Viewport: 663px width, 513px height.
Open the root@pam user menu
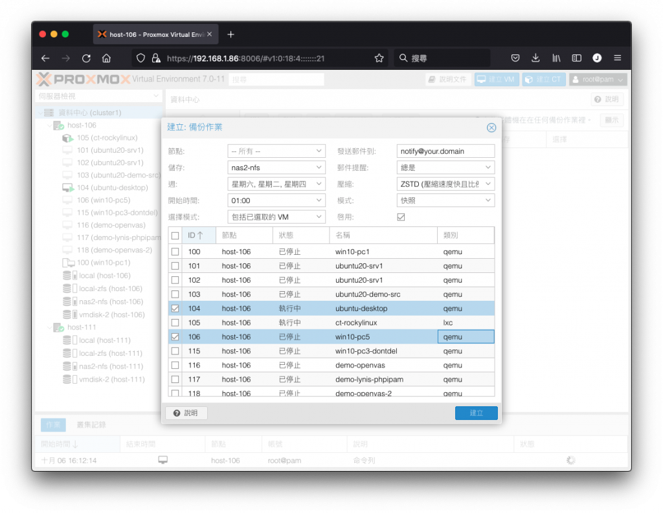[x=598, y=80]
